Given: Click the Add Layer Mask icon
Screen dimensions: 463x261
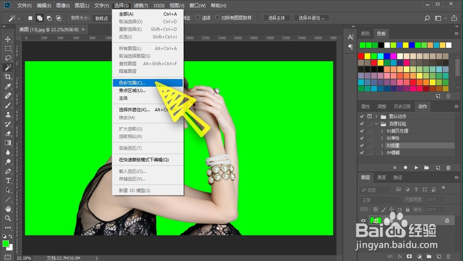Looking at the screenshot, I should [x=409, y=256].
